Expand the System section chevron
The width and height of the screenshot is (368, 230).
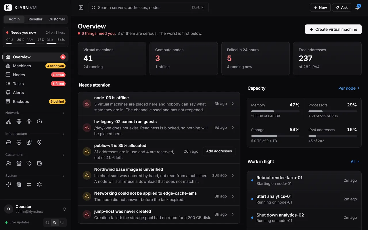(x=64, y=176)
